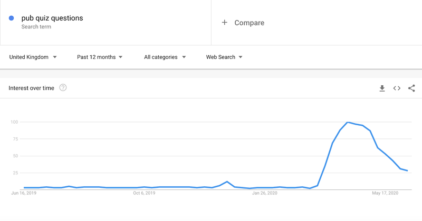Viewport: 422px width, 221px height.
Task: Open the Interest over time help icon
Action: point(63,87)
